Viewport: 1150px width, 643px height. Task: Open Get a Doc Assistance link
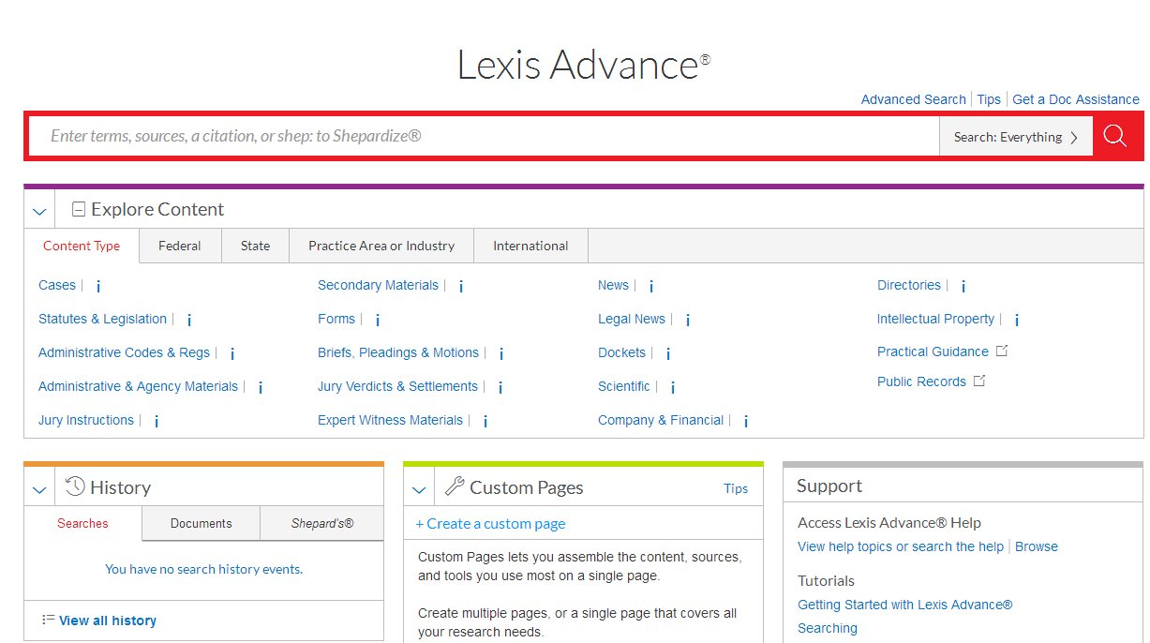pyautogui.click(x=1076, y=99)
